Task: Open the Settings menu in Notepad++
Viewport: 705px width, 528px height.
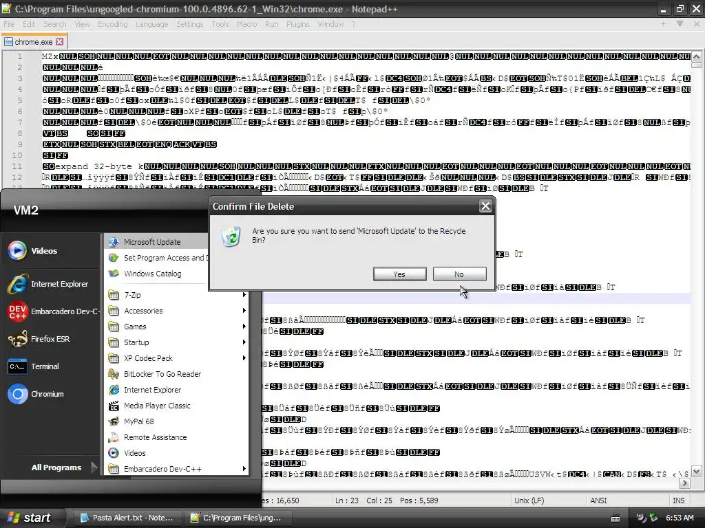Action: pos(190,24)
